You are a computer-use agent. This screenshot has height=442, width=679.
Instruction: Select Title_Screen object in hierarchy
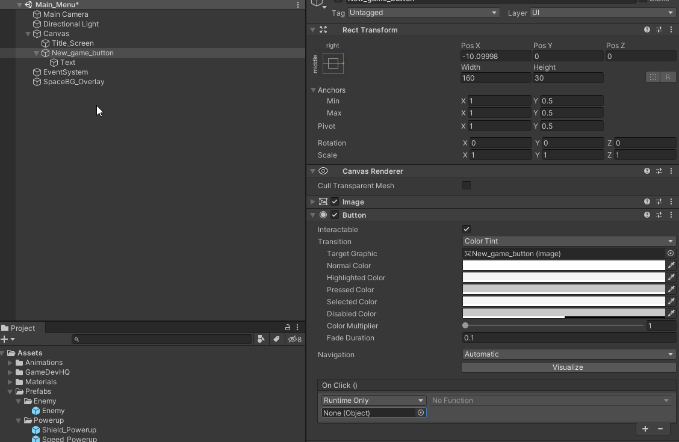click(x=72, y=43)
